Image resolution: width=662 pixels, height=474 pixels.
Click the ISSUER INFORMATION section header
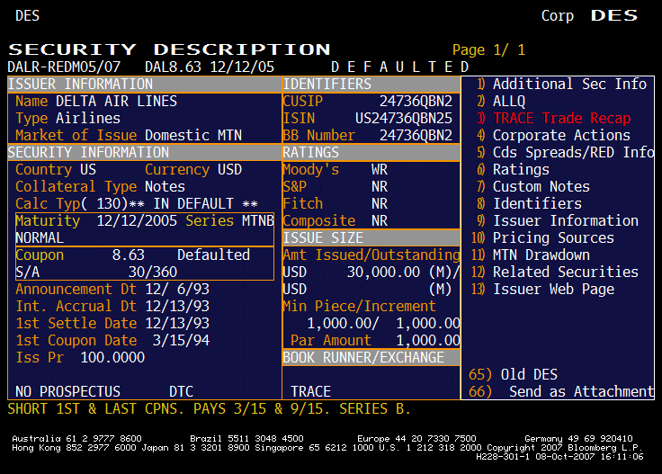[145, 85]
